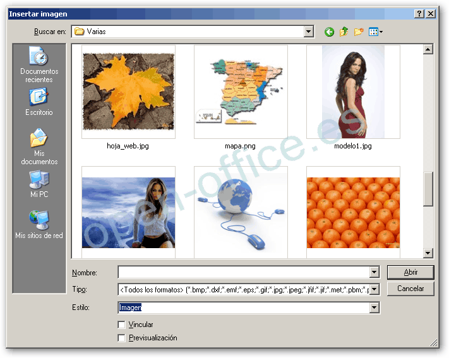Expand the Estilo dropdown arrow
The height and width of the screenshot is (358, 449).
[x=374, y=307]
